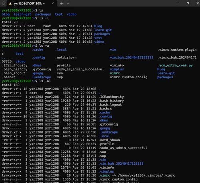200x183 pixels.
Task: Click file size '15784' of .viminfo
Action: tap(66, 167)
